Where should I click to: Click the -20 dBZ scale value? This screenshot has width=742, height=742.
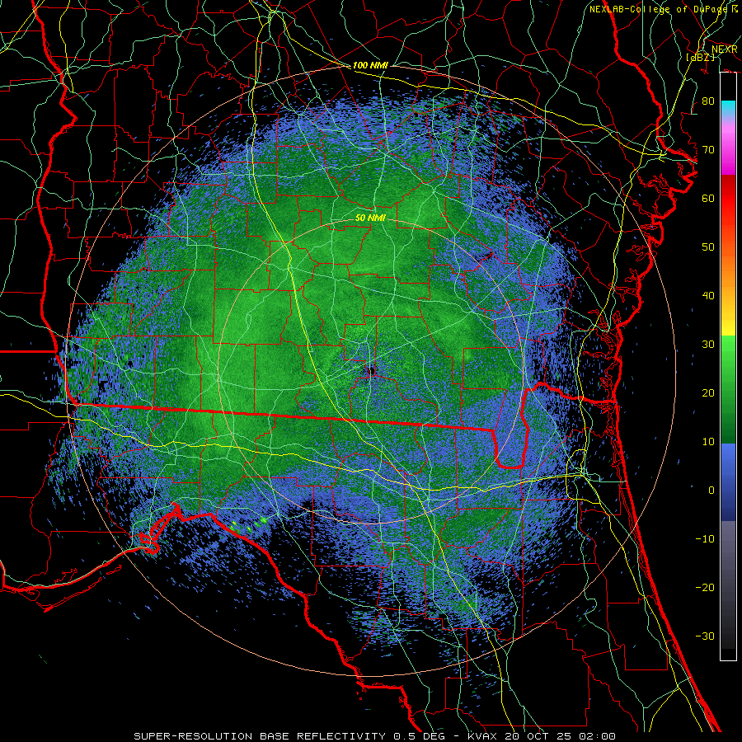[x=705, y=587]
